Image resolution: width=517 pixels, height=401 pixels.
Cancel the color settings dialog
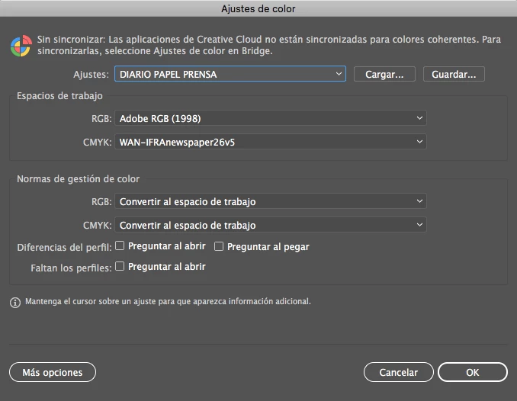398,372
